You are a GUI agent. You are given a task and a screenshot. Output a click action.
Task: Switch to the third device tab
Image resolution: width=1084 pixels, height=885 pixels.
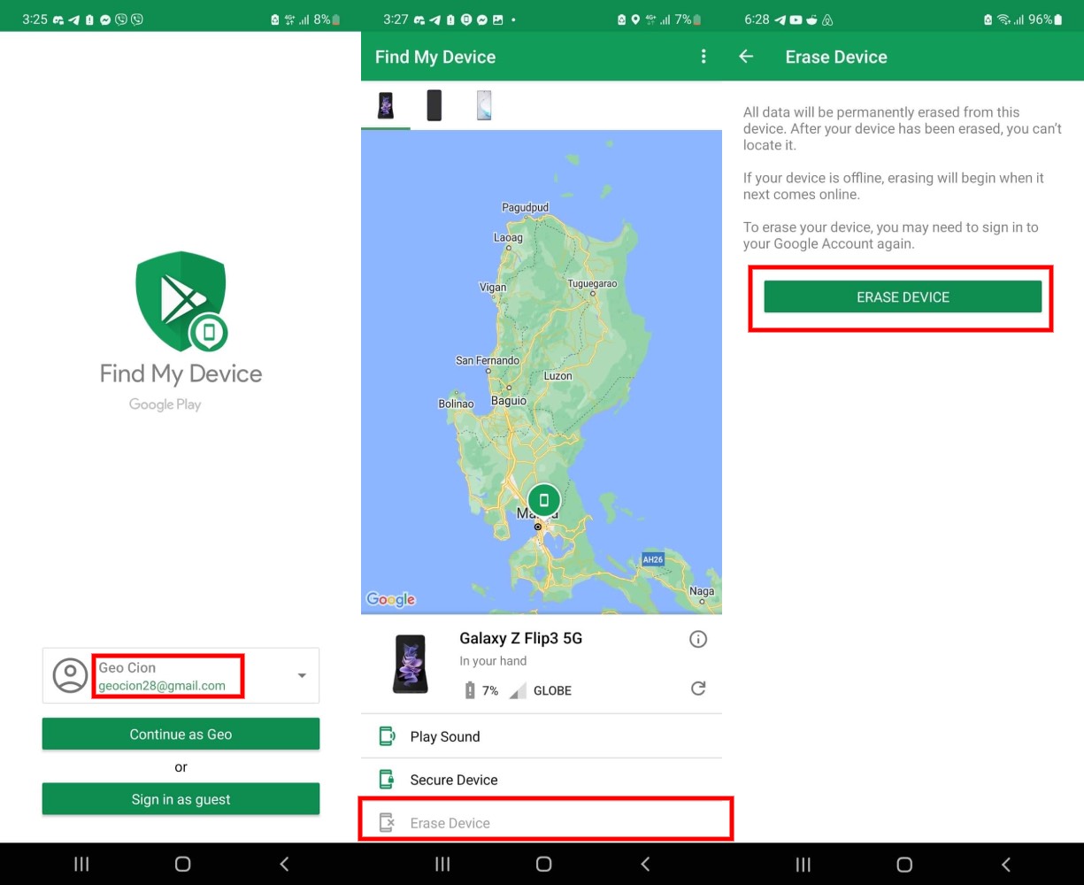pos(483,105)
